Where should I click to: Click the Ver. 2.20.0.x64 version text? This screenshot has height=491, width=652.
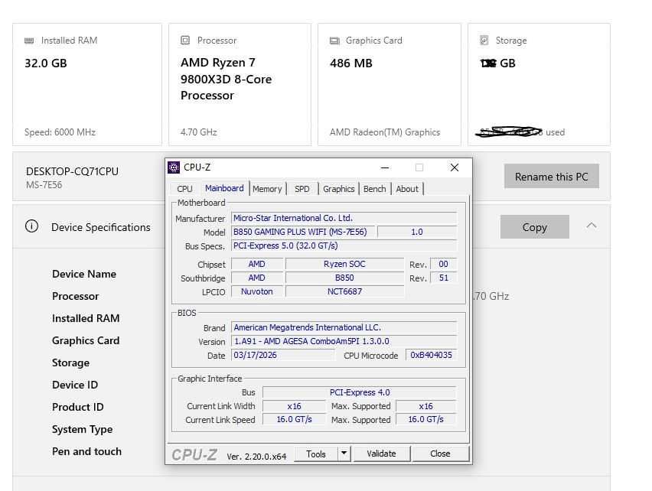256,456
